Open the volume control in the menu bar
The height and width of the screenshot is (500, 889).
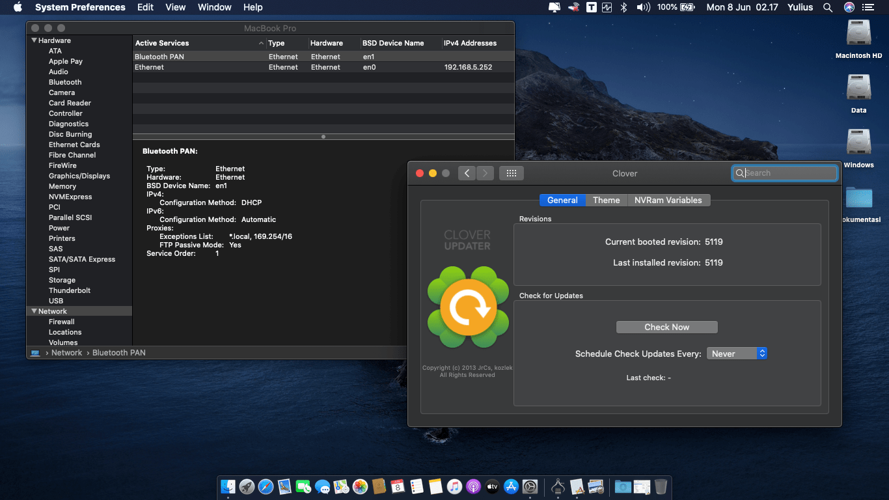point(643,7)
